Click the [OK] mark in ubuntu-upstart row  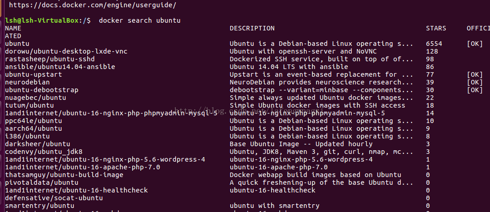pos(475,74)
